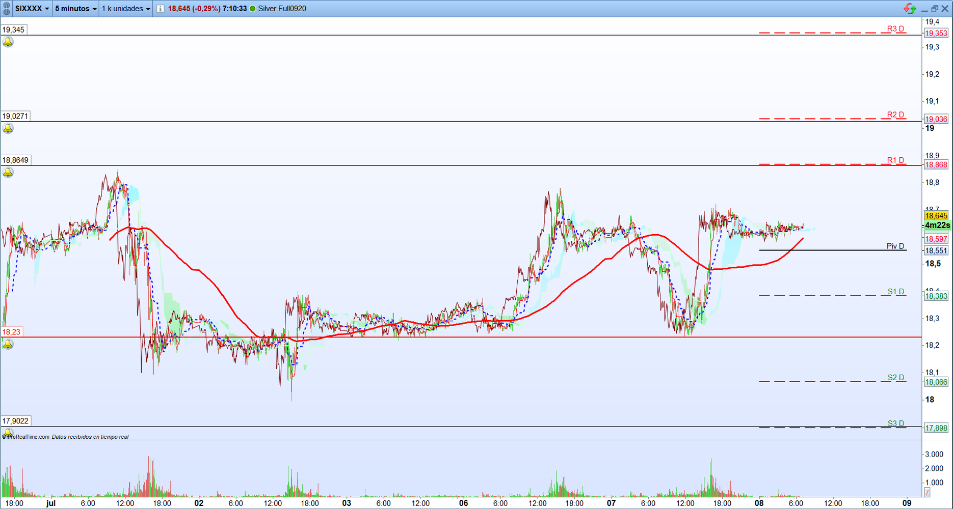Click the alert bell under 18,23
Screen dimensions: 953x509
[x=8, y=345]
